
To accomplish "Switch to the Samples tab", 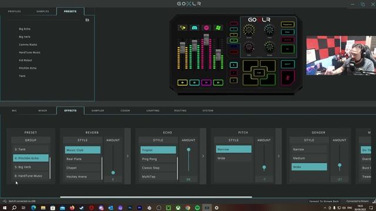I will point(43,11).
